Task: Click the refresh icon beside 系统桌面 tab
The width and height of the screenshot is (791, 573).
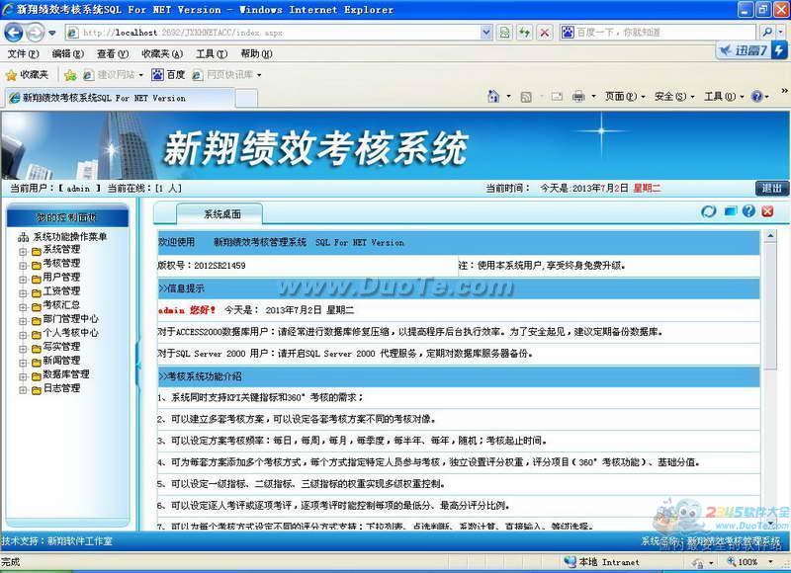Action: coord(708,211)
